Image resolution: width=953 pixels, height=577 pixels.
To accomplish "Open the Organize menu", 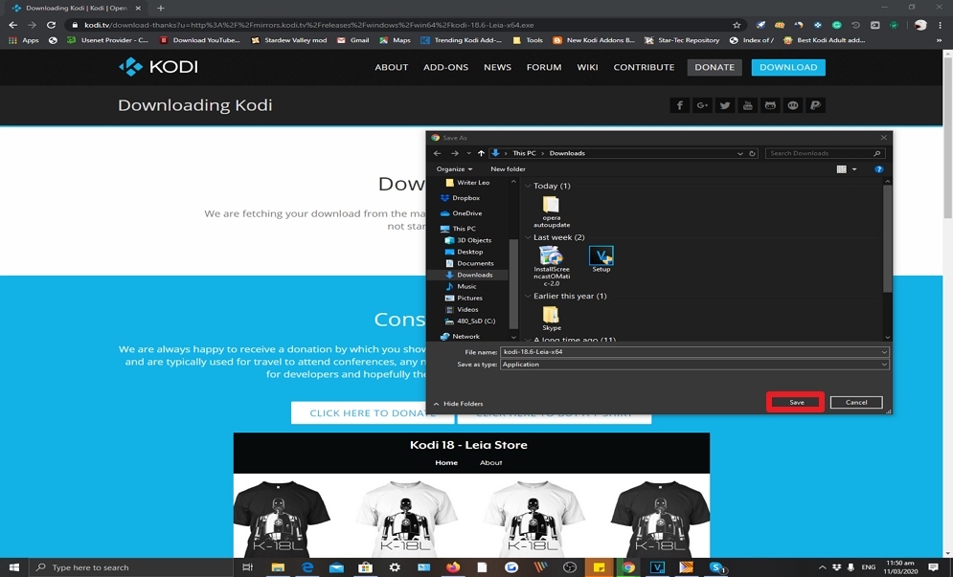I will (x=454, y=168).
